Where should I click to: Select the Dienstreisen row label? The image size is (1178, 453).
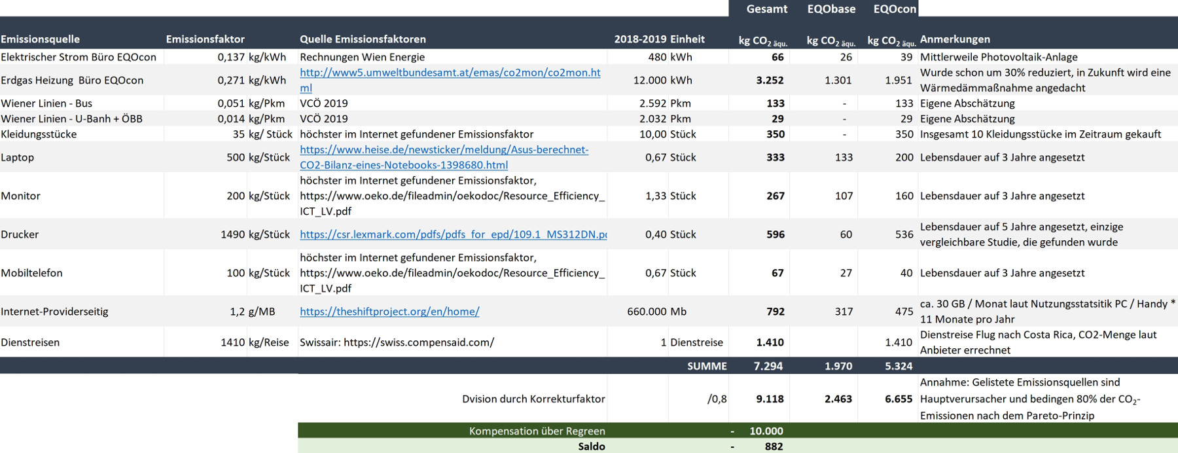click(x=30, y=342)
